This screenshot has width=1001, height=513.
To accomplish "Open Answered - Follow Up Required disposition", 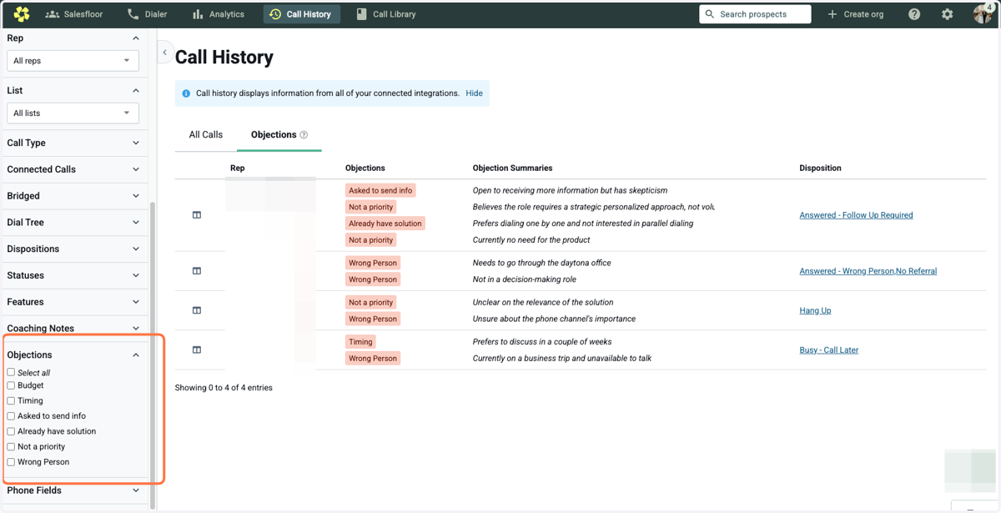I will pyautogui.click(x=856, y=215).
